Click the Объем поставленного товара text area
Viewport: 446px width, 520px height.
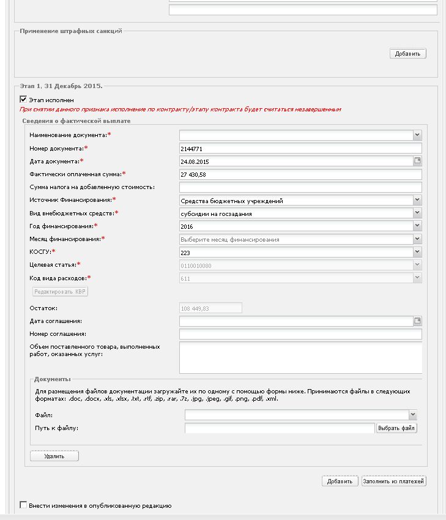pyautogui.click(x=300, y=357)
